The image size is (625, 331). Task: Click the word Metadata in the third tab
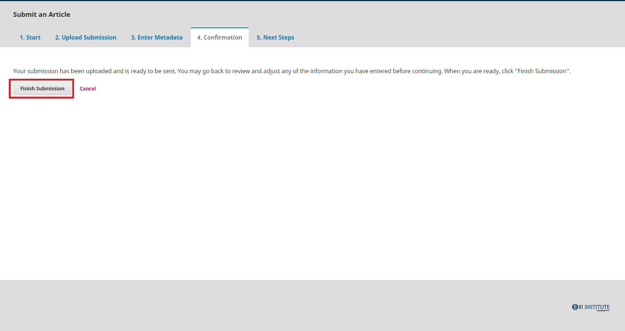point(168,37)
